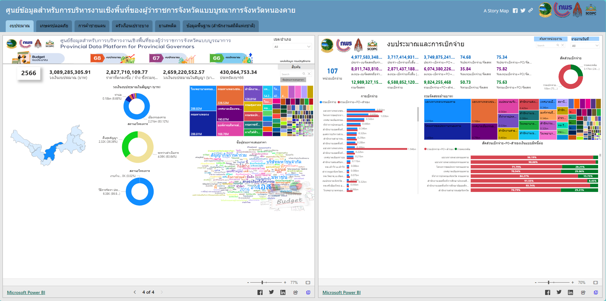Click the zoom slider in left report
Viewport: 606px width, 301px height.
point(262,282)
